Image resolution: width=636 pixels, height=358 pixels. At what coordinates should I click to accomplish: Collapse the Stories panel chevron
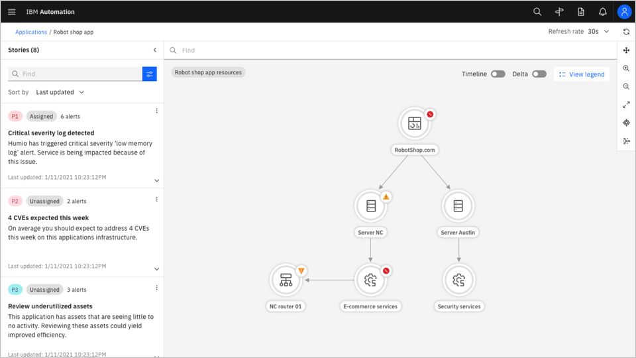pos(155,50)
